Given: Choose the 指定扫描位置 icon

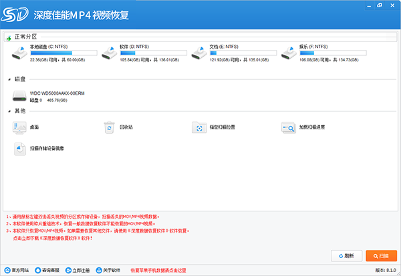Looking at the screenshot, I should pyautogui.click(x=198, y=127).
